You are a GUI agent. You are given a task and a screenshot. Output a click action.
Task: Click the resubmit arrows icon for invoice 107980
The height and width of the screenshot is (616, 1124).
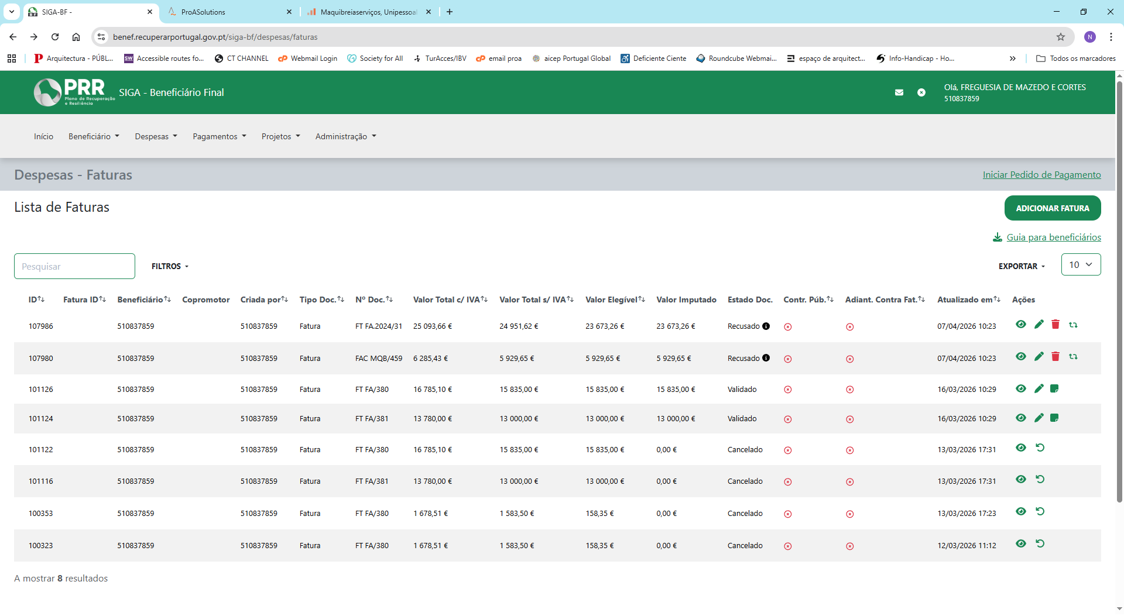coord(1073,356)
